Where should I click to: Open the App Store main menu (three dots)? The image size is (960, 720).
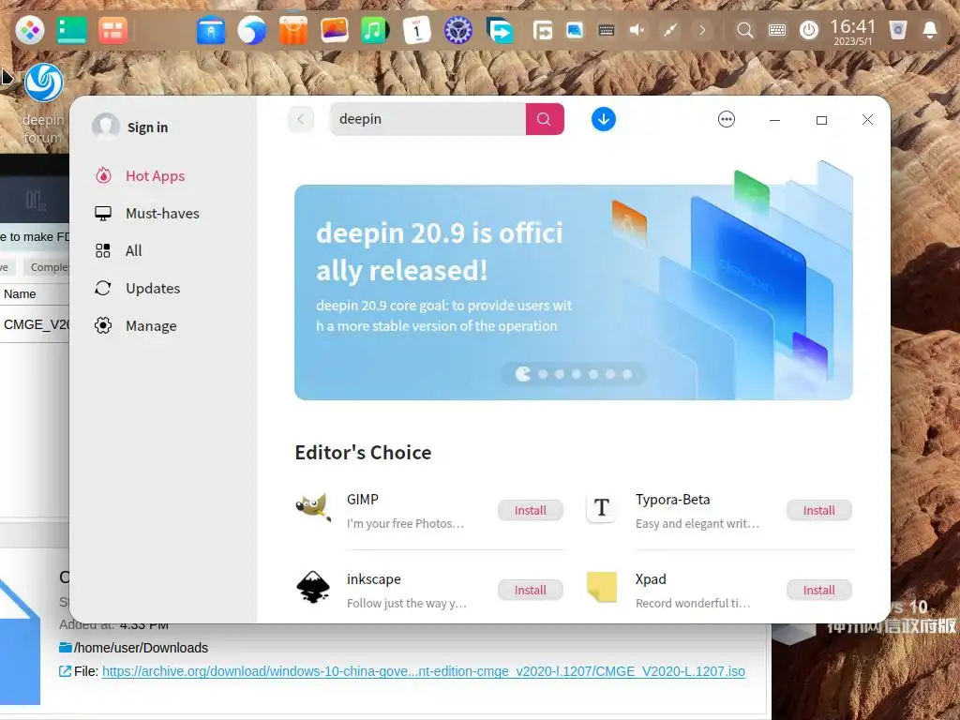[727, 119]
